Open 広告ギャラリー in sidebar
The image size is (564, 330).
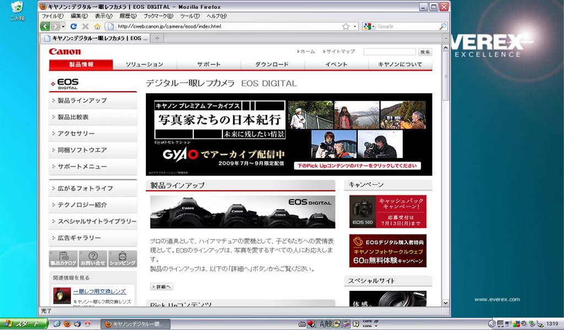[x=93, y=238]
